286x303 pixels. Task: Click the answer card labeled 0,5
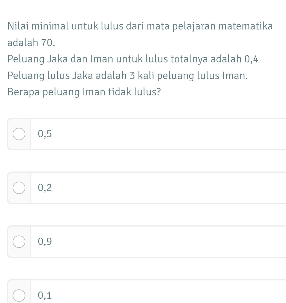pyautogui.click(x=143, y=134)
